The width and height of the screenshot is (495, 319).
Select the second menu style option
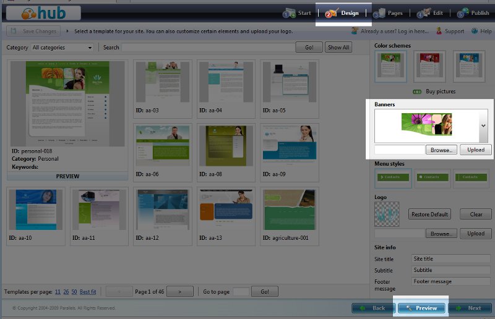click(x=431, y=177)
